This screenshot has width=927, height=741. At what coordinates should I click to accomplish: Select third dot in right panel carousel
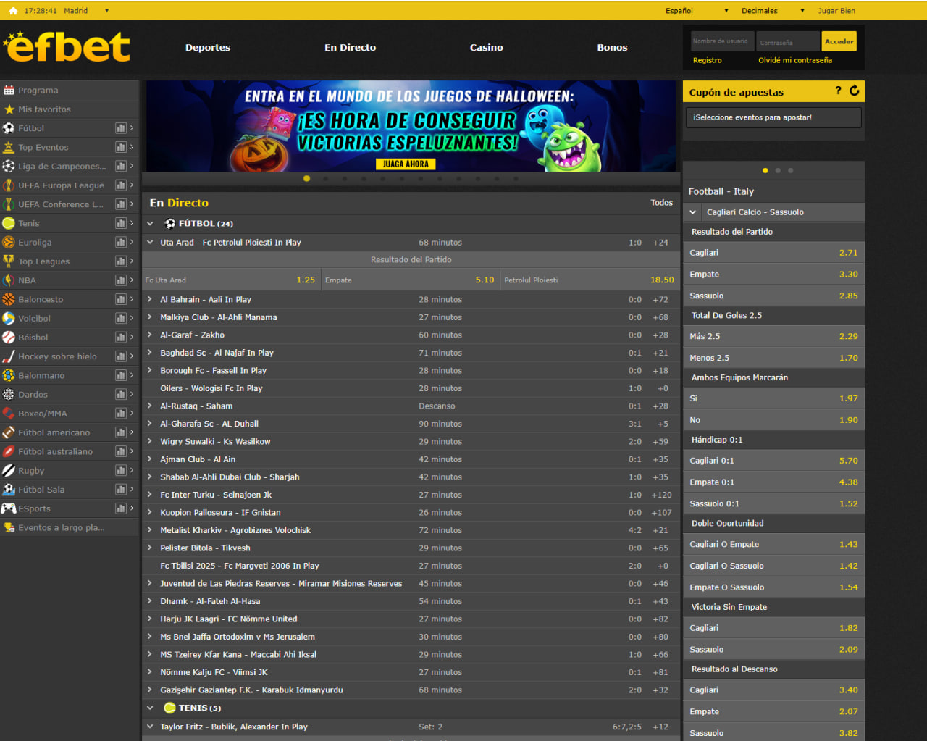coord(790,171)
